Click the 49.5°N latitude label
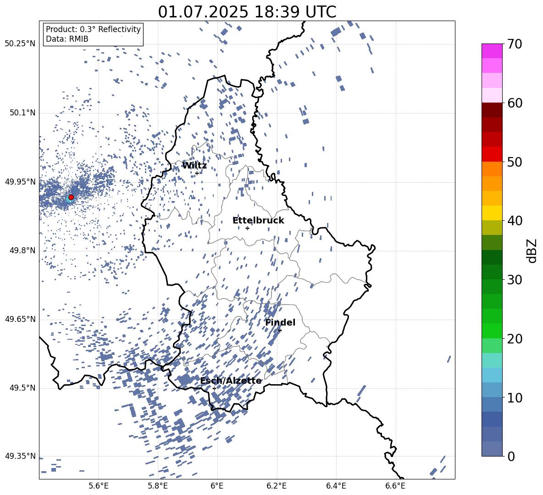543x495 pixels. click(x=22, y=388)
